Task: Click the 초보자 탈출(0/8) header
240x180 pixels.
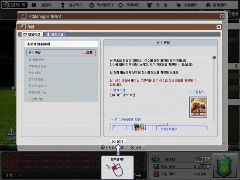Action: coord(61,44)
